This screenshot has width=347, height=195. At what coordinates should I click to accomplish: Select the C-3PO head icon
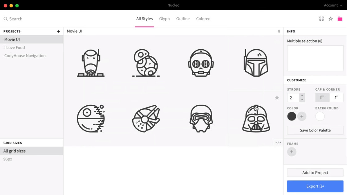(x=201, y=63)
